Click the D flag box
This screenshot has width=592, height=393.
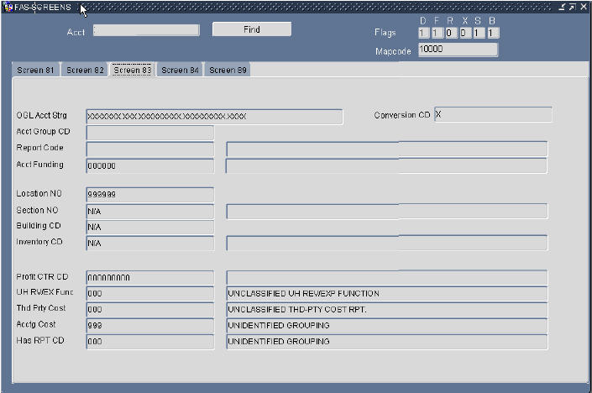click(x=423, y=33)
